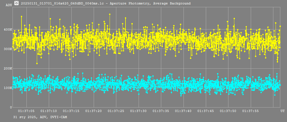Image resolution: width=287 pixels, height=122 pixels.
Task: Click the 0 value on the ADU axis
Action: coord(11,108)
